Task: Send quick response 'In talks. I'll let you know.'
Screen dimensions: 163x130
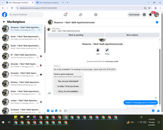Action: click(68, 86)
